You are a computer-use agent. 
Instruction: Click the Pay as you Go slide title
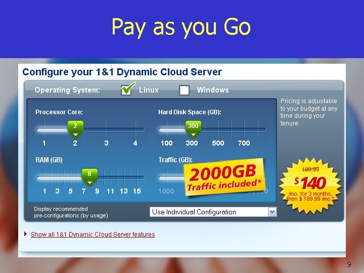(x=181, y=28)
